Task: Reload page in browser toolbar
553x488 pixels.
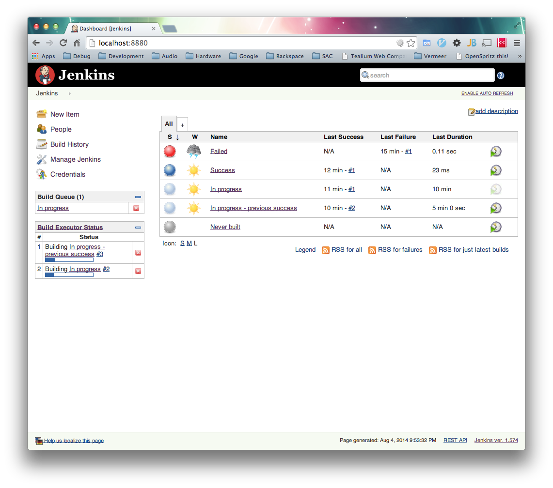Action: click(63, 43)
